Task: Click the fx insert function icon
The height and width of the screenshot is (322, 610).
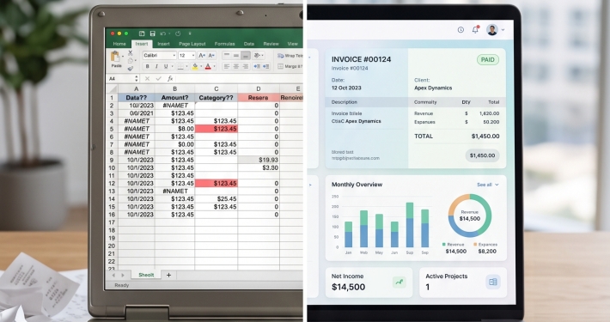Action: 170,78
